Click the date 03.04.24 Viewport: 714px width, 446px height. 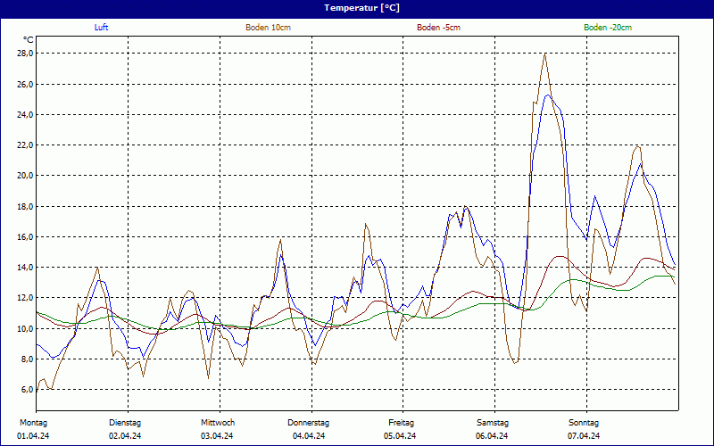click(x=217, y=436)
